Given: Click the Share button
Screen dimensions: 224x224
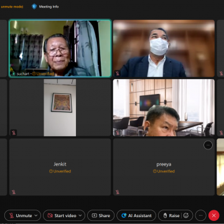Looking at the screenshot, I should pos(101,215).
